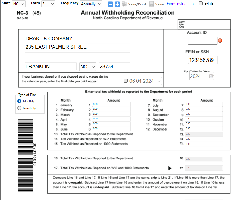Open the Frequency dropdown showing Annually
Screen dimensions: 248x200
pos(91,4)
